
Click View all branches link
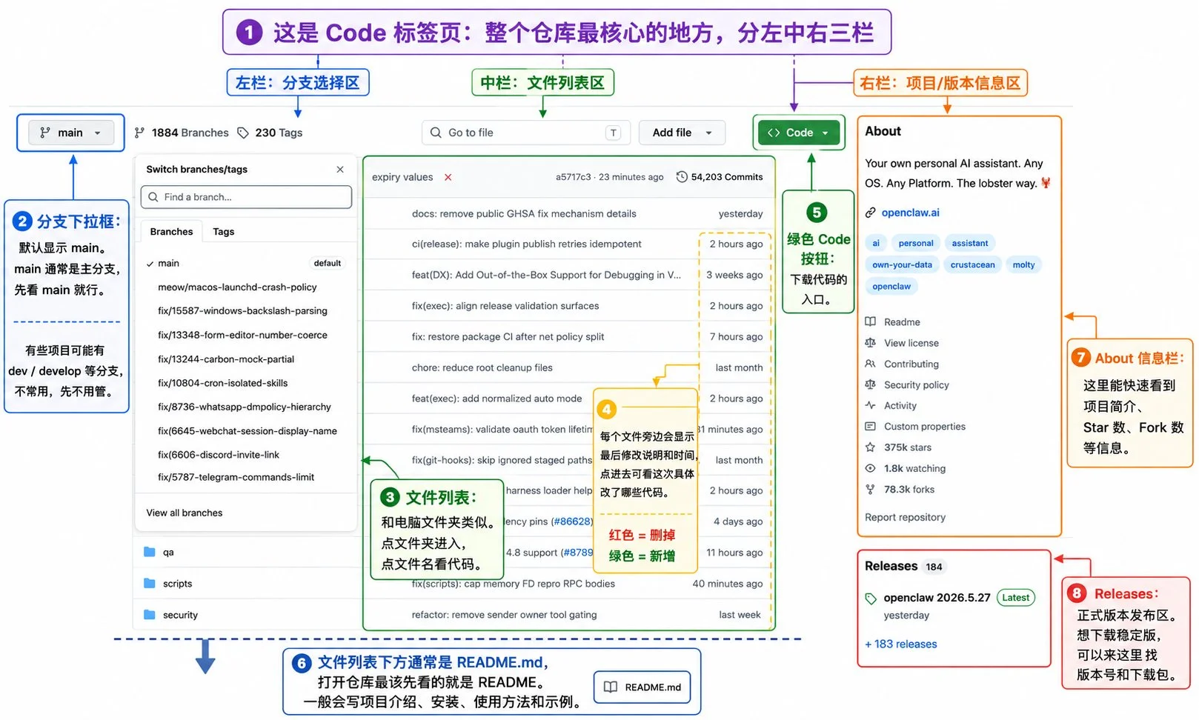[185, 513]
